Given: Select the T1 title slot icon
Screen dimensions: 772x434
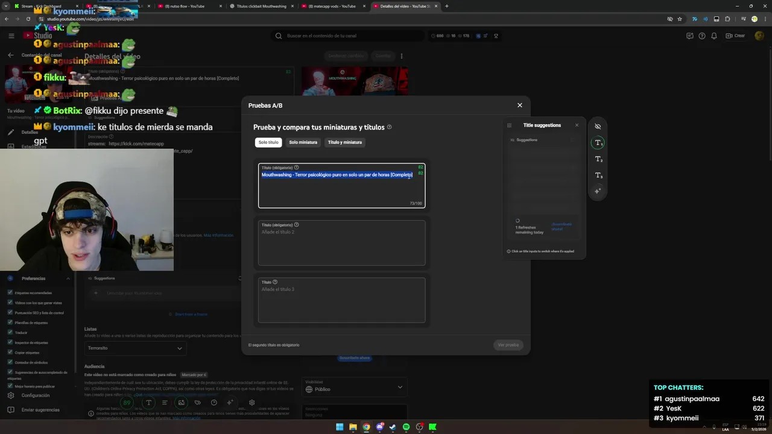Looking at the screenshot, I should pyautogui.click(x=598, y=143).
